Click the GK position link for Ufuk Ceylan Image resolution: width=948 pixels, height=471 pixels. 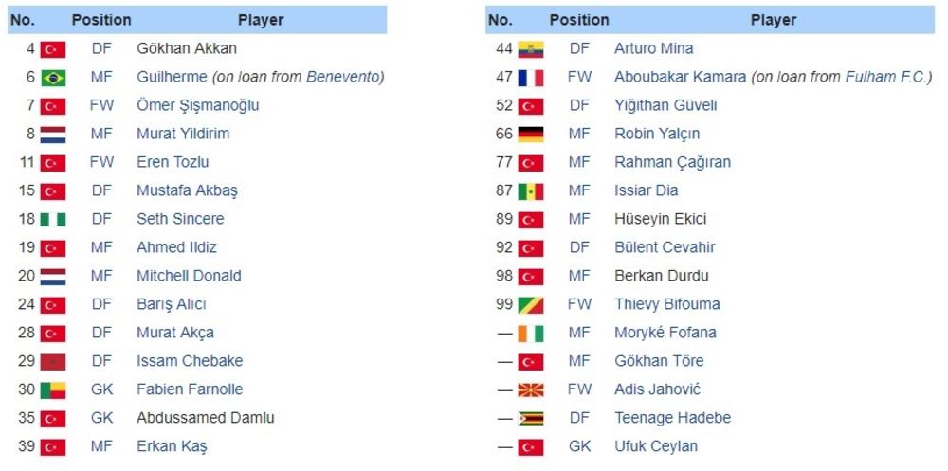tap(579, 446)
